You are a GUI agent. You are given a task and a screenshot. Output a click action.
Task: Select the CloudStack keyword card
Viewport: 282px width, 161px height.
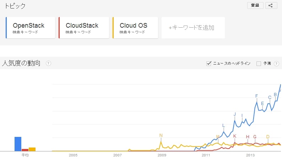[x=84, y=28]
